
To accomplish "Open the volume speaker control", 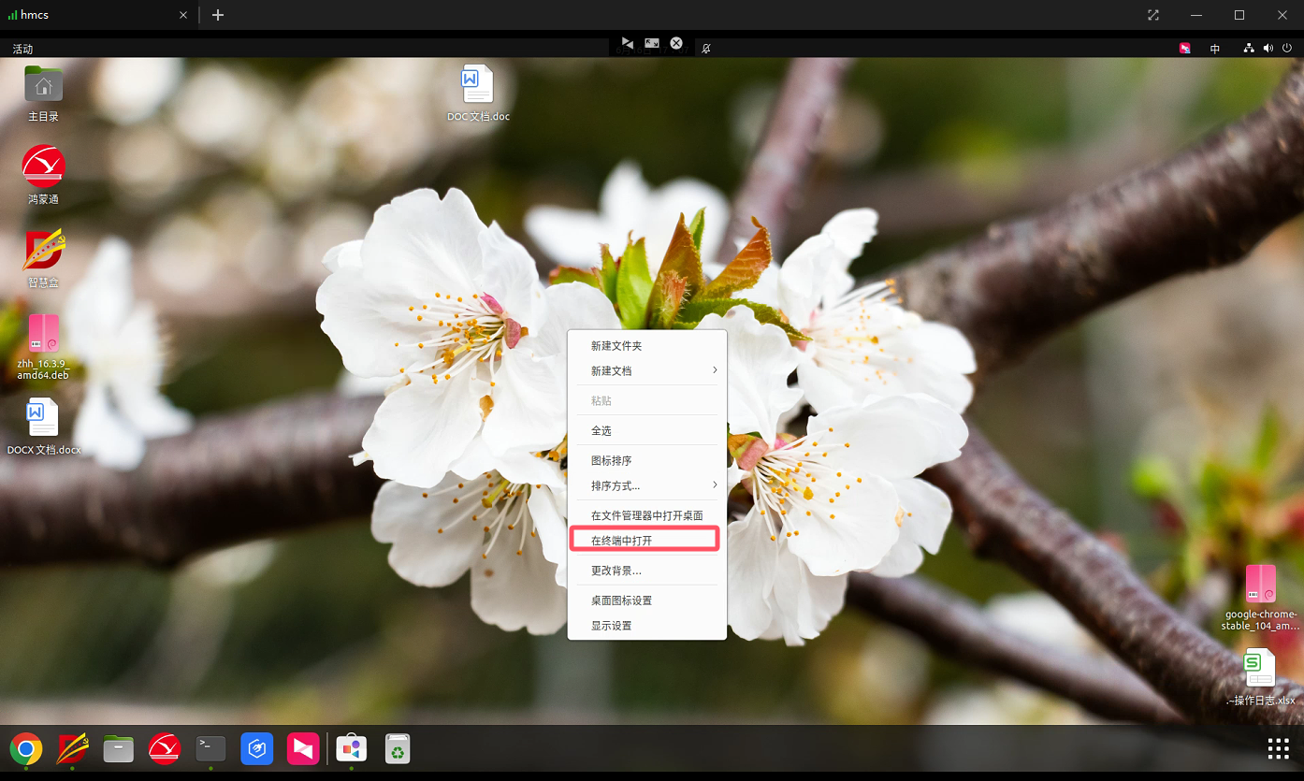I will pos(1268,48).
